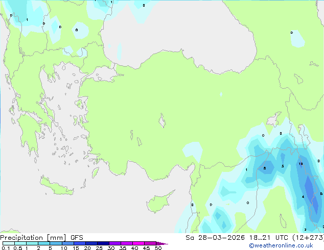Click the '8' precipitation value on the map
Image resolution: width=324 pixels, height=250 pixels.
coord(265,168)
